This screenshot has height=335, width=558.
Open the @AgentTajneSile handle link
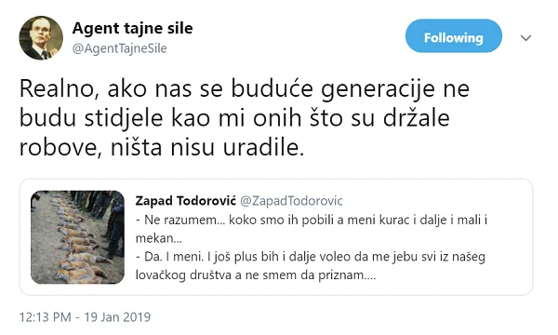click(120, 48)
